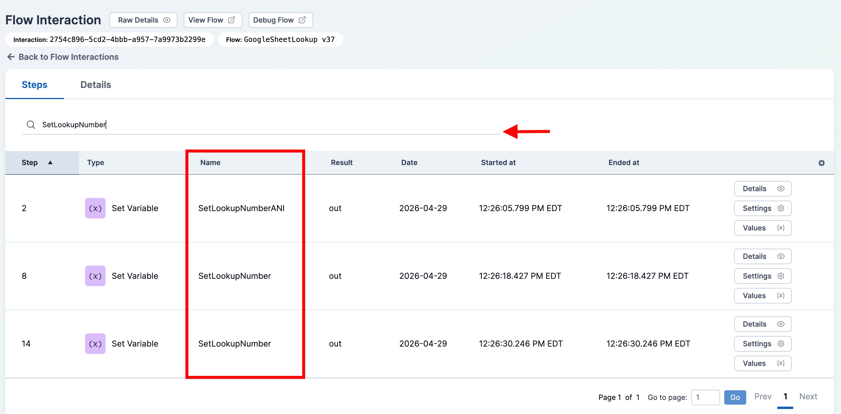This screenshot has height=414, width=841.
Task: Click ended time 12:26:30.246 PM EDT
Action: click(x=648, y=344)
